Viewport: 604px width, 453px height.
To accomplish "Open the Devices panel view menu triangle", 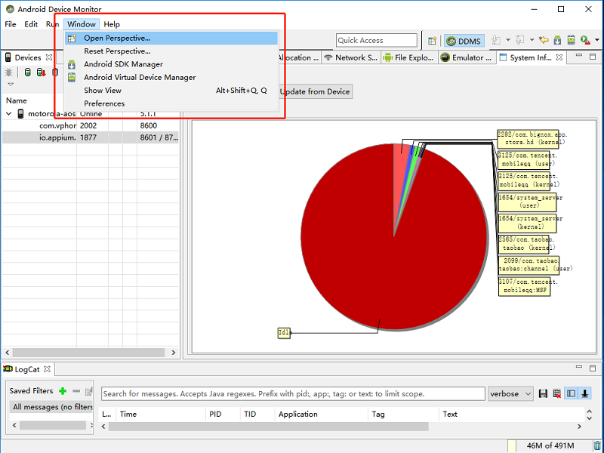I will click(x=11, y=85).
